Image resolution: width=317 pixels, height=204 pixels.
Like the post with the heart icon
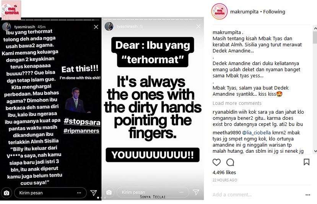(216, 162)
